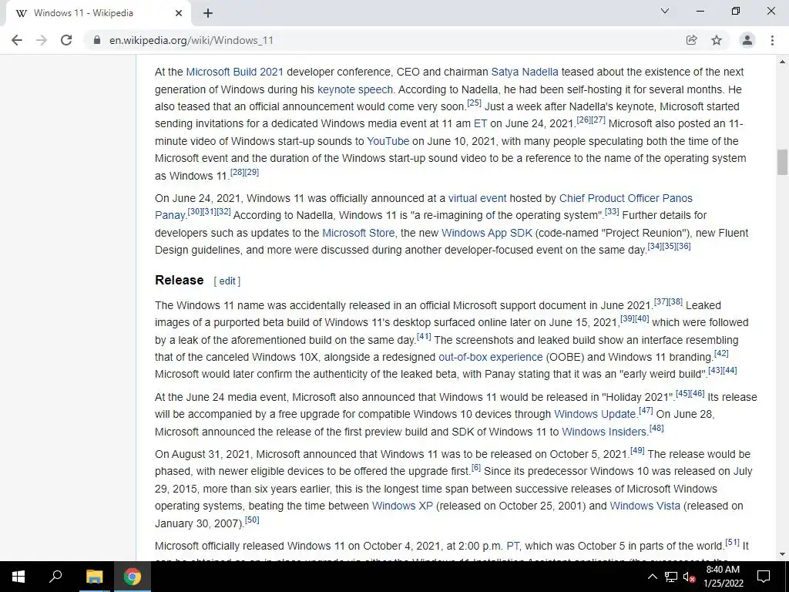The width and height of the screenshot is (789, 592).
Task: Jump to citation [51]
Action: click(x=732, y=542)
